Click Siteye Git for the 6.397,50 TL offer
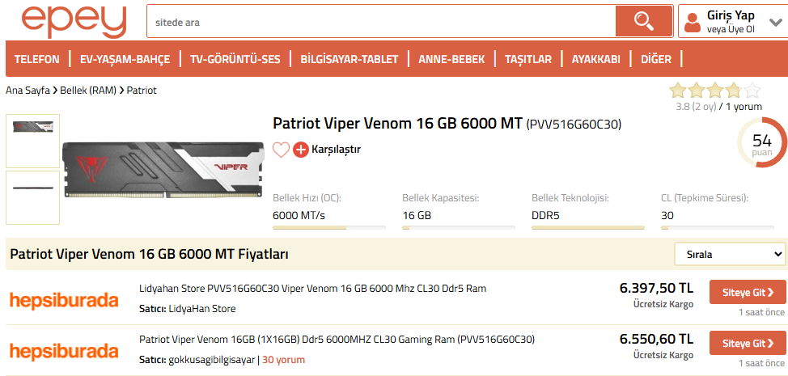 tap(747, 292)
